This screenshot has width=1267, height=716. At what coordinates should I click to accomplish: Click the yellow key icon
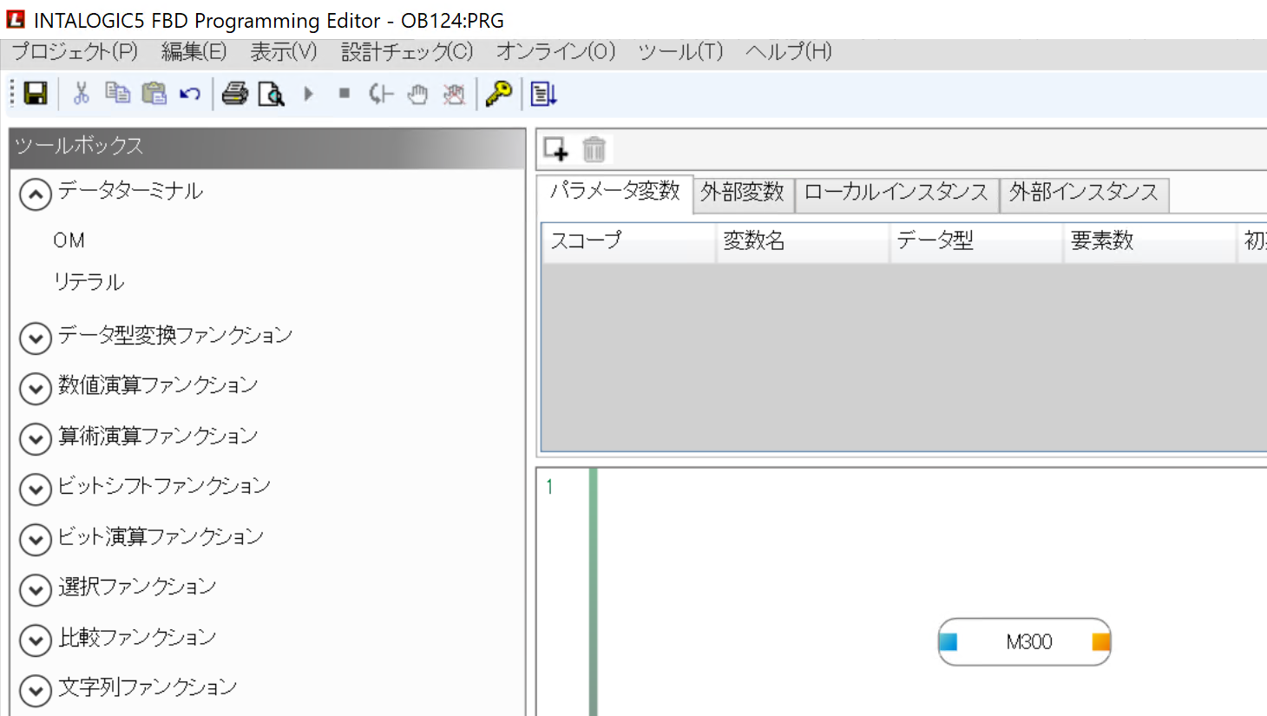coord(498,94)
